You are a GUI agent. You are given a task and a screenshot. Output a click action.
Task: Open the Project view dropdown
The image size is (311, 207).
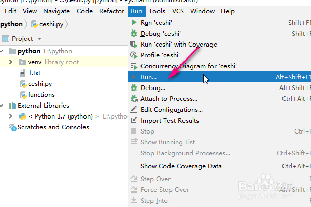40,39
